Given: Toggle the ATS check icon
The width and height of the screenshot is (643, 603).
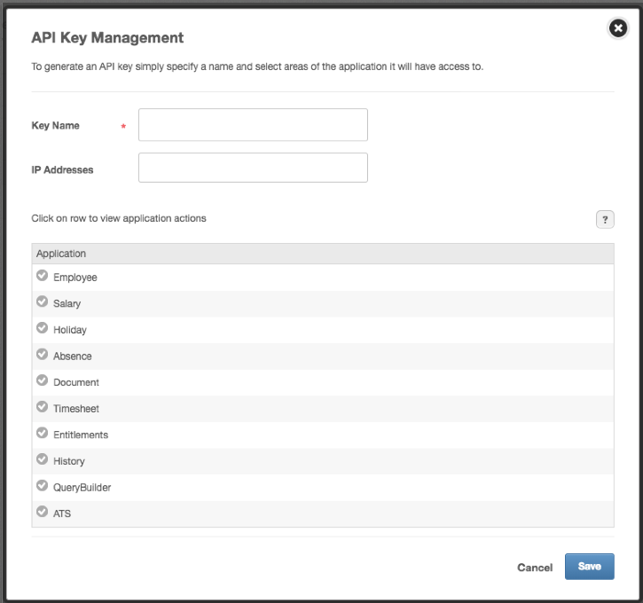Looking at the screenshot, I should point(42,513).
